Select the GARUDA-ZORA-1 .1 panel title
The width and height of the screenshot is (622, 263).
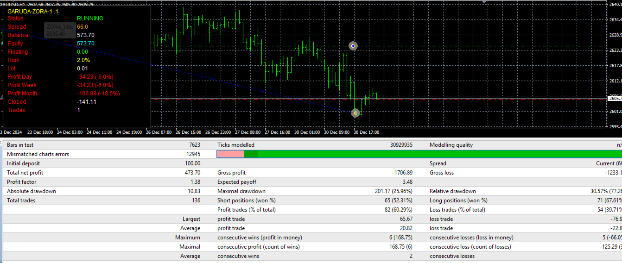(x=33, y=11)
